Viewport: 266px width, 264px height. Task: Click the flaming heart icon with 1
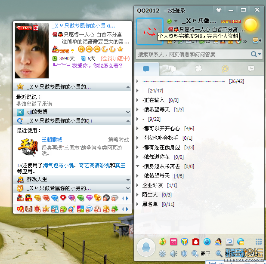tap(20, 209)
